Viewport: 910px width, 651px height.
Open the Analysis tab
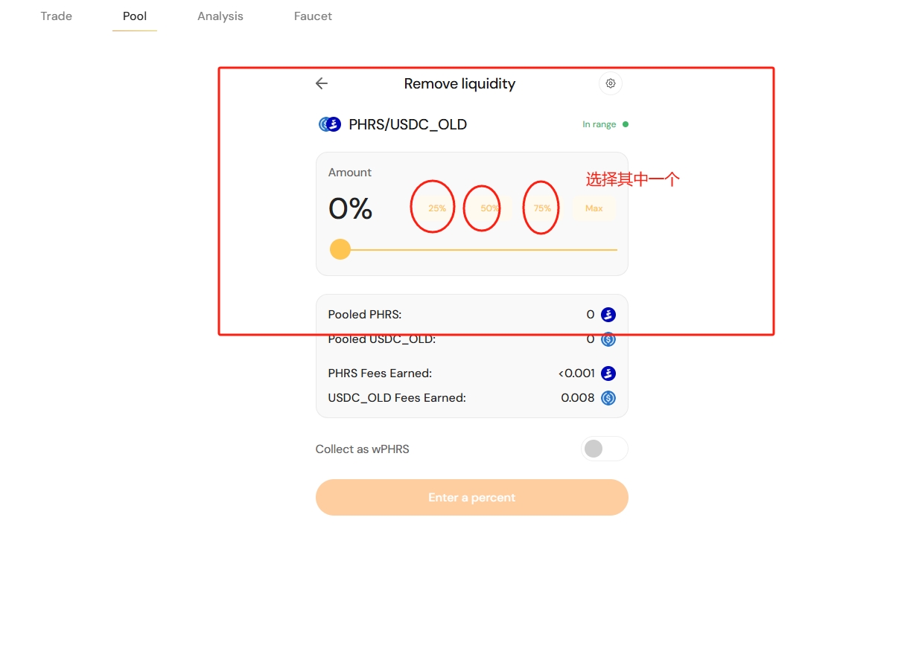(x=220, y=16)
